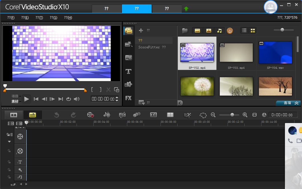Jump to the end of the clip

pyautogui.click(x=61, y=99)
